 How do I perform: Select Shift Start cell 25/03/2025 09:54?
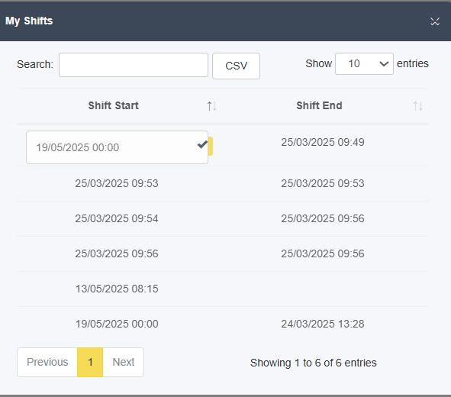117,218
